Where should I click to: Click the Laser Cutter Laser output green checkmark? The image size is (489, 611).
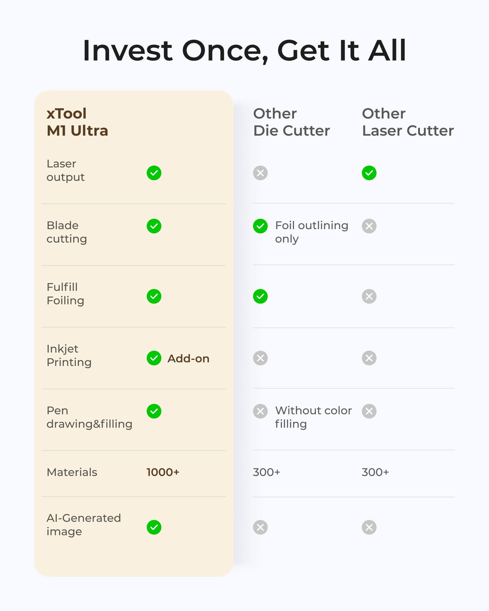coord(369,173)
